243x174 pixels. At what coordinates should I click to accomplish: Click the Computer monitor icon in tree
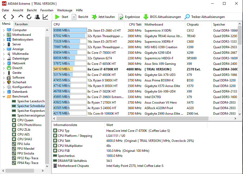(9, 30)
